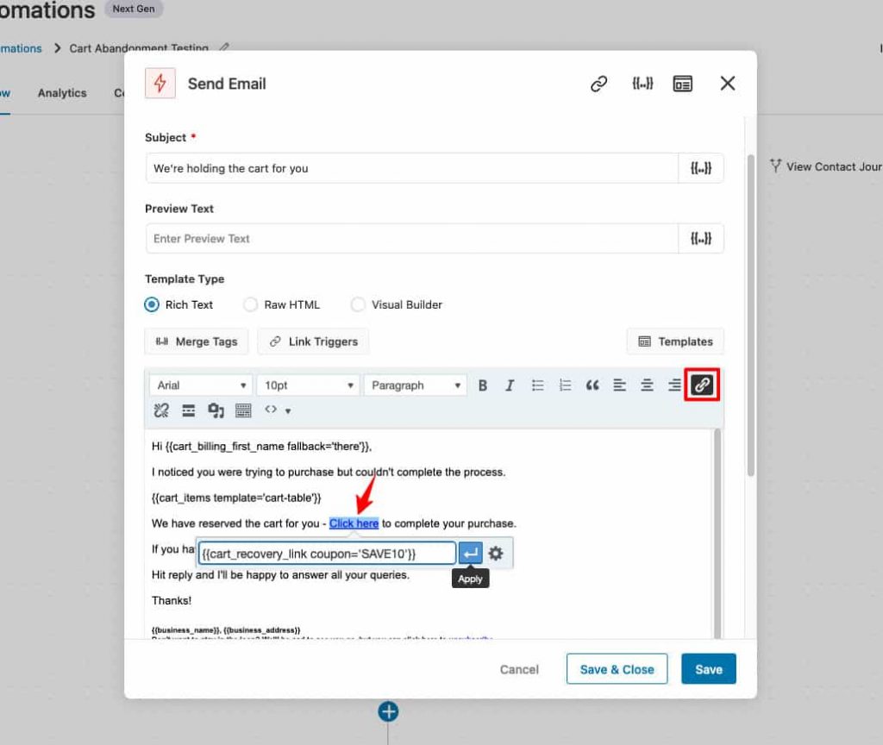Click the Save button

pos(709,669)
